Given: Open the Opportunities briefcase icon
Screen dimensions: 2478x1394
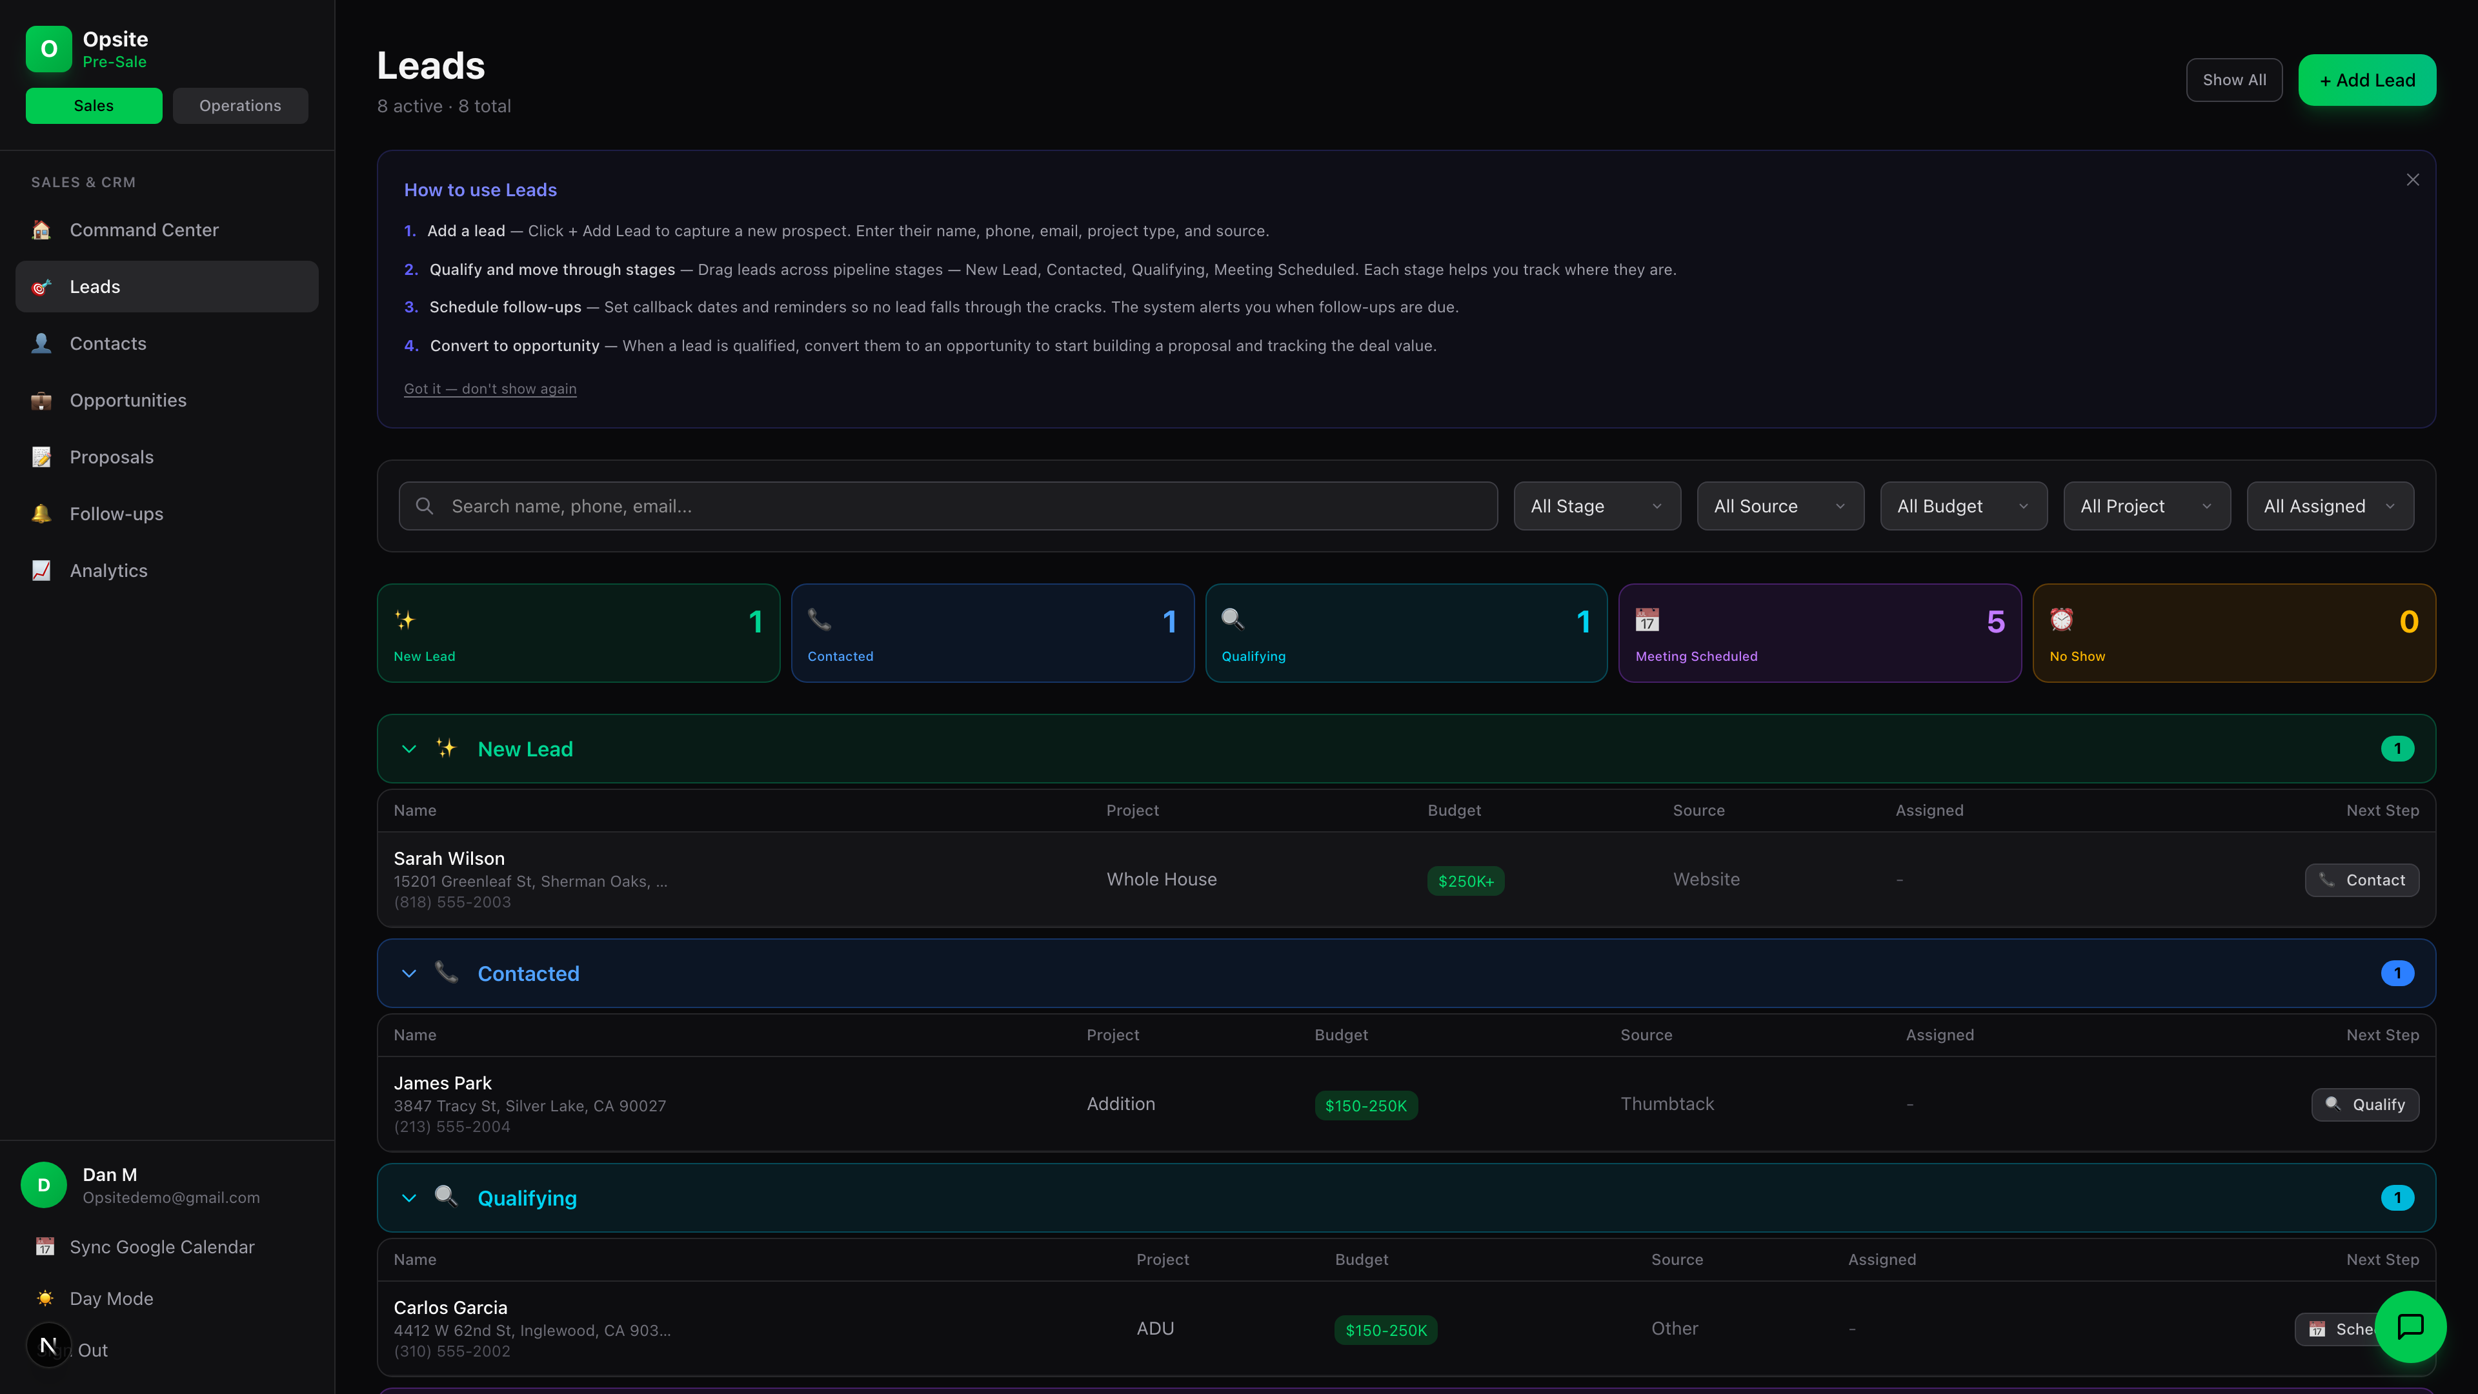Looking at the screenshot, I should [41, 399].
